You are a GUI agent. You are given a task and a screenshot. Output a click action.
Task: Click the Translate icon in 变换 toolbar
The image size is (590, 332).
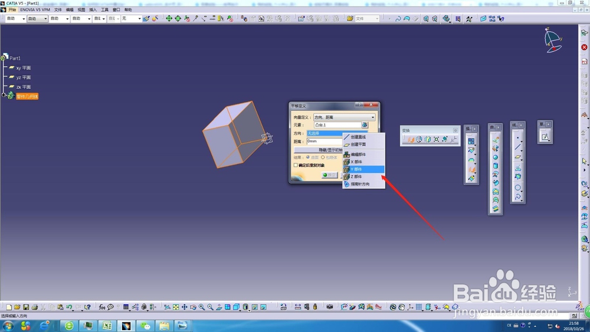pos(411,140)
